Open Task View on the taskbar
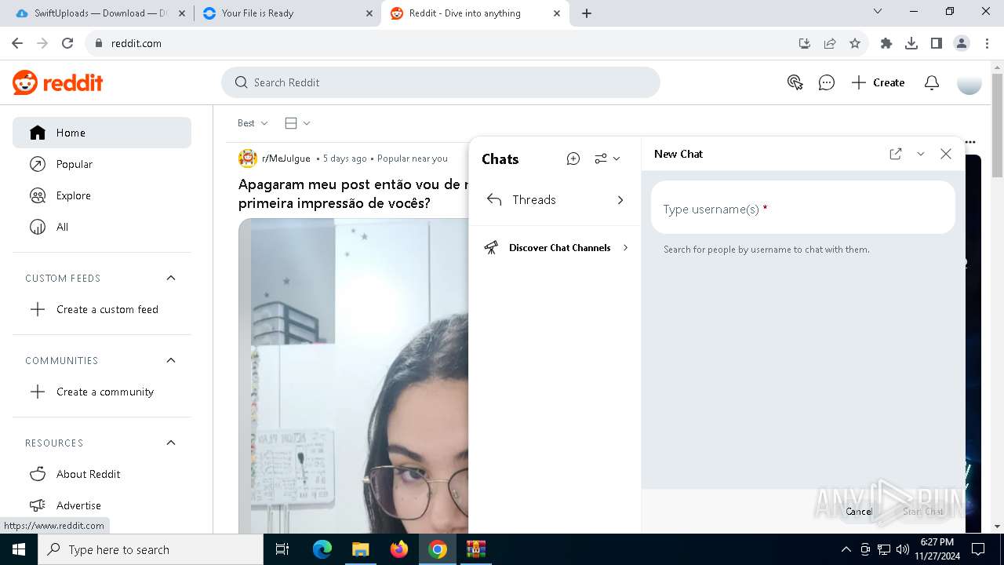The height and width of the screenshot is (565, 1004). tap(282, 549)
